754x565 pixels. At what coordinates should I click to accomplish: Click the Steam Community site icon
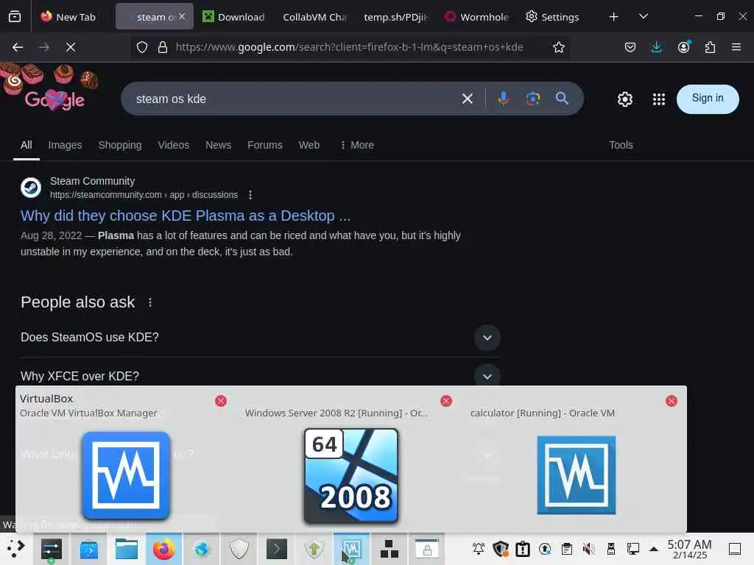tap(31, 188)
